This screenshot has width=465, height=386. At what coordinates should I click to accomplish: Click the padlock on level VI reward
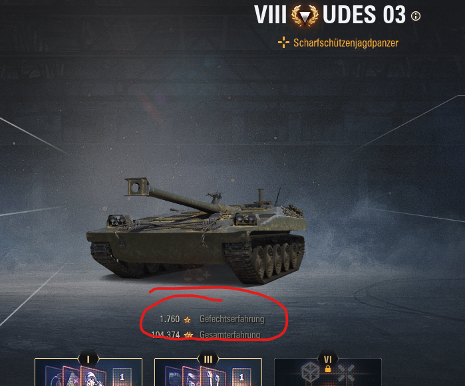click(328, 369)
